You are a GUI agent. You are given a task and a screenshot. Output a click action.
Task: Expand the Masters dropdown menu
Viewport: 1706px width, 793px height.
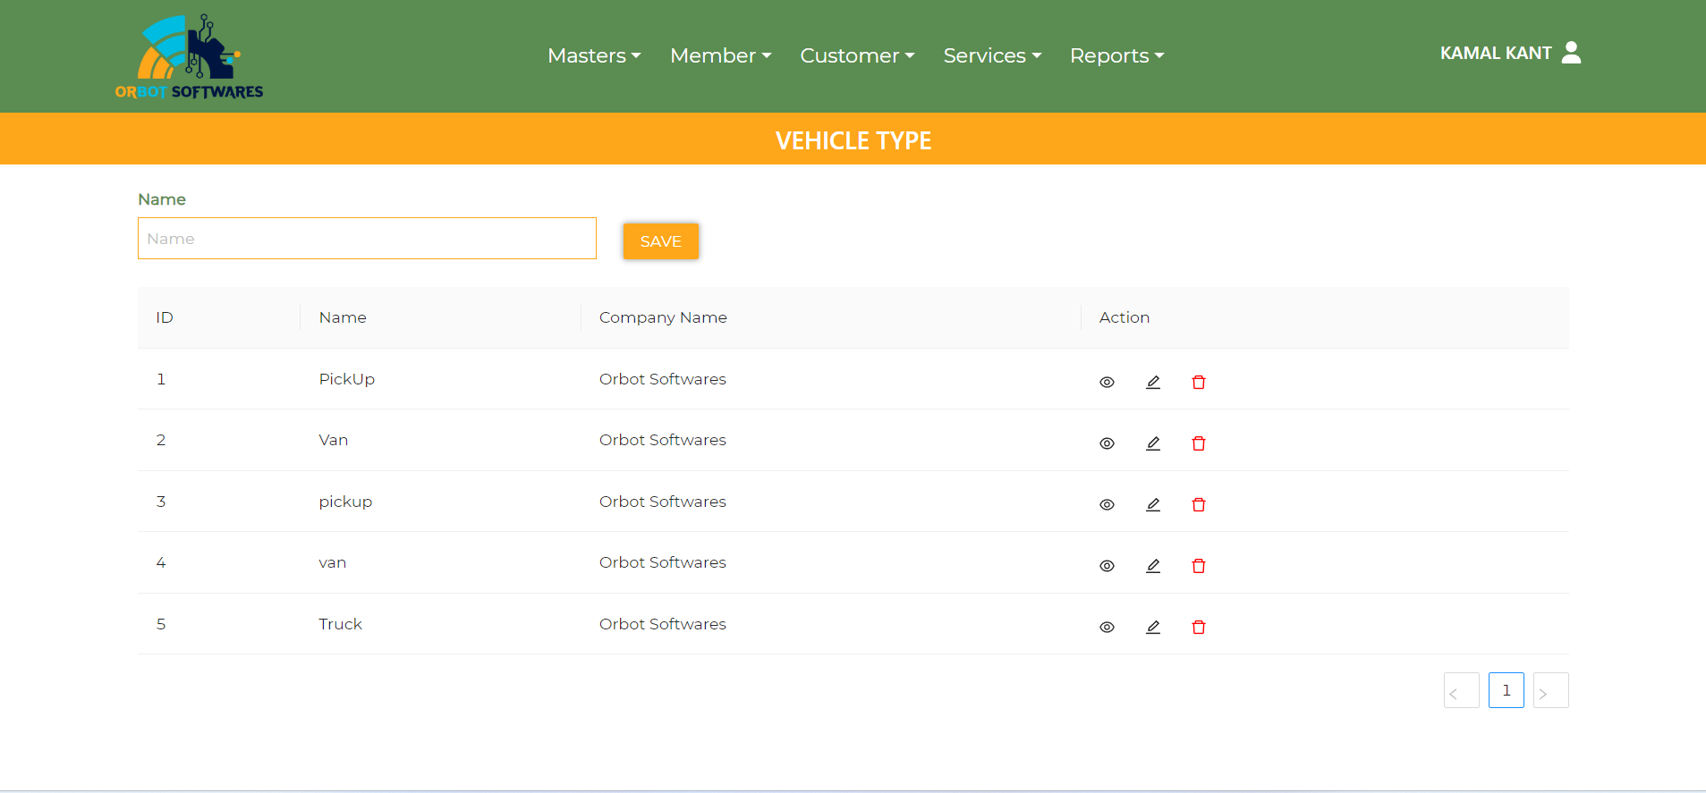coord(594,55)
